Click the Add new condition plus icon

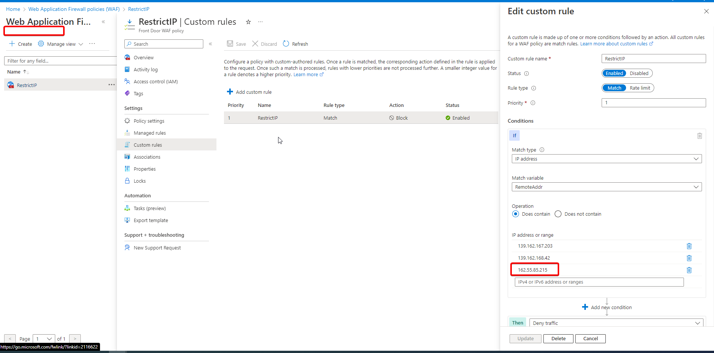coord(585,307)
